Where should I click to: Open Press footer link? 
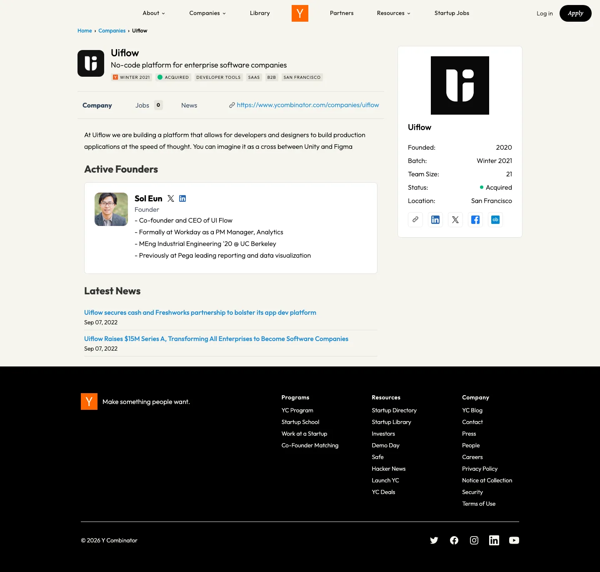point(469,434)
